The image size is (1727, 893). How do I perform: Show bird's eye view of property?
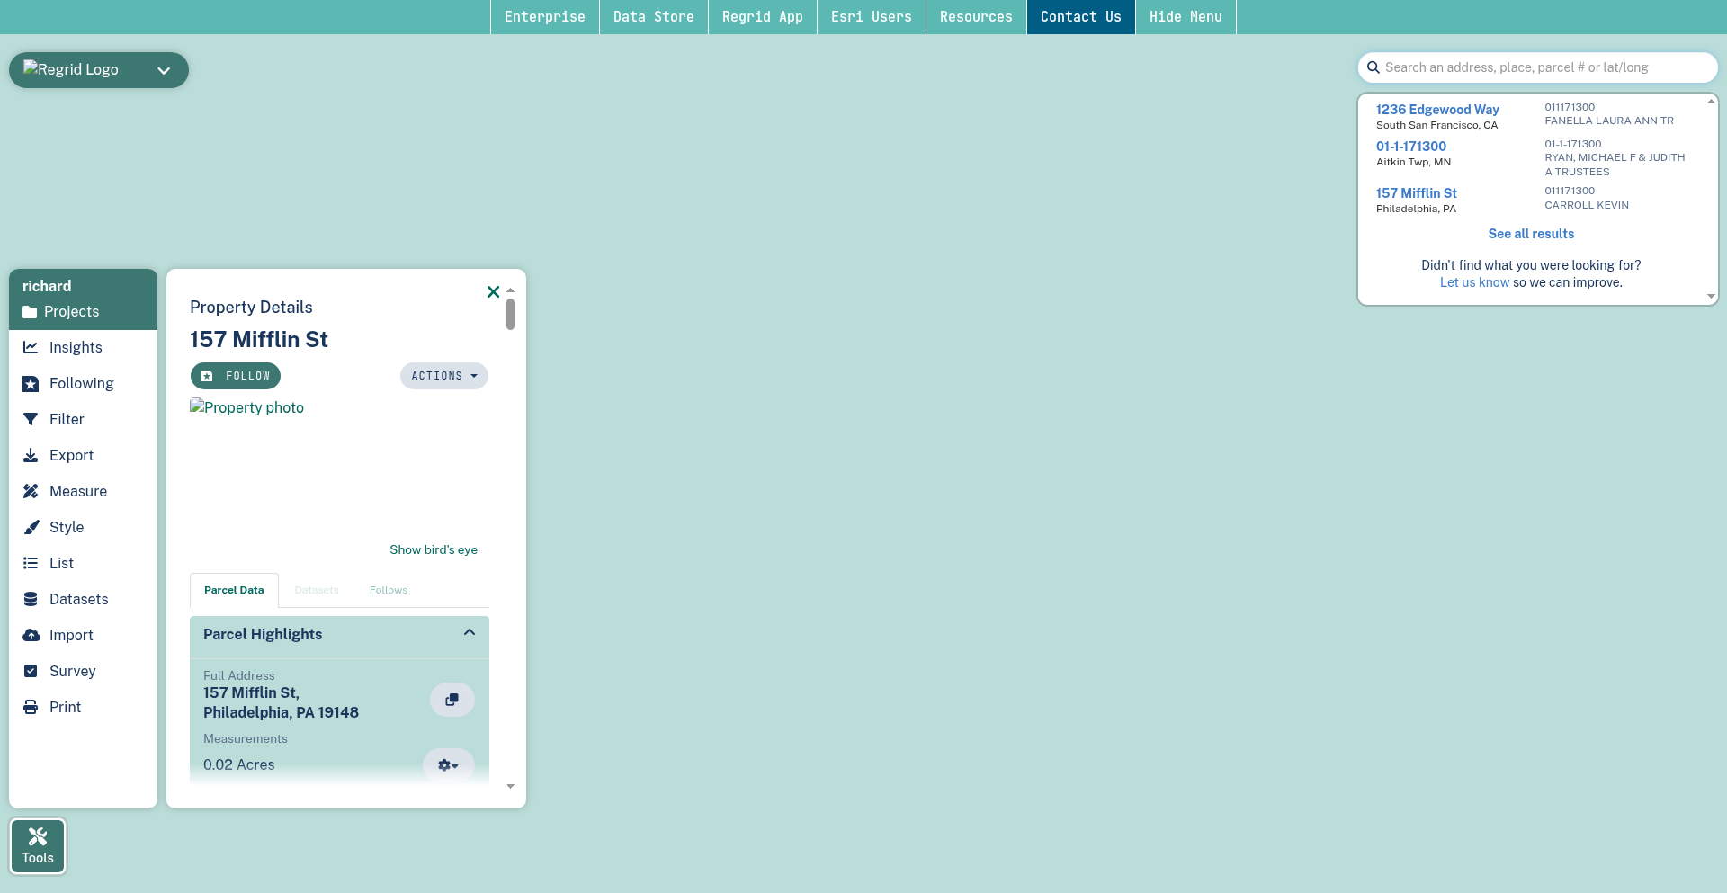(433, 549)
